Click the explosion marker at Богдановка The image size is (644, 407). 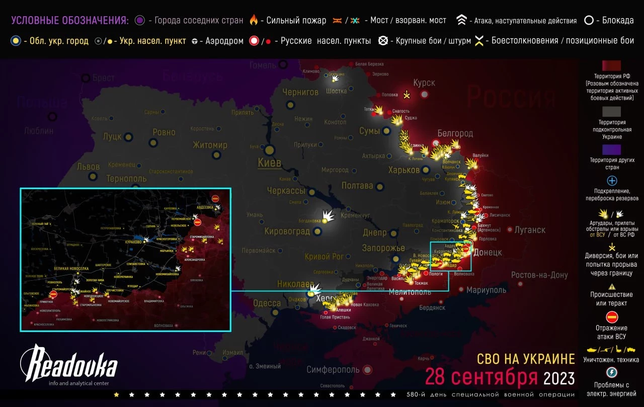327,218
